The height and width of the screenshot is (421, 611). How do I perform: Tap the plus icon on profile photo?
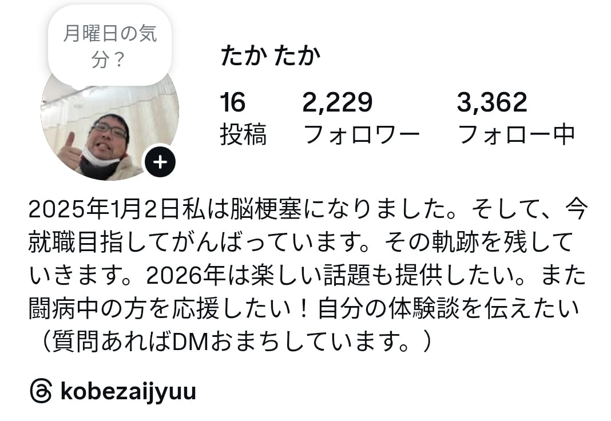160,162
